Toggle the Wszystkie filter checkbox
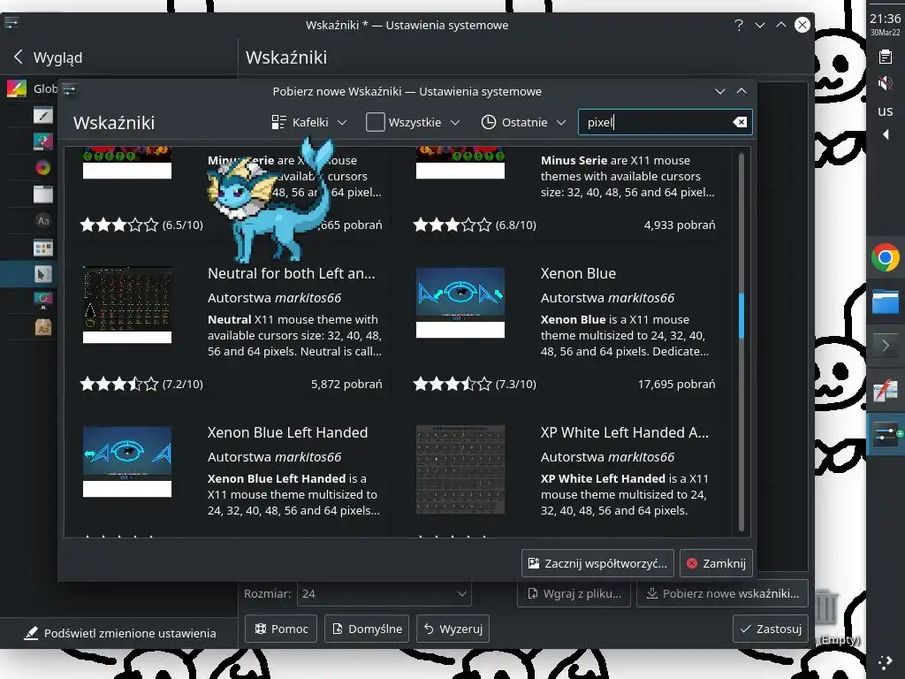The height and width of the screenshot is (679, 905). coord(375,122)
